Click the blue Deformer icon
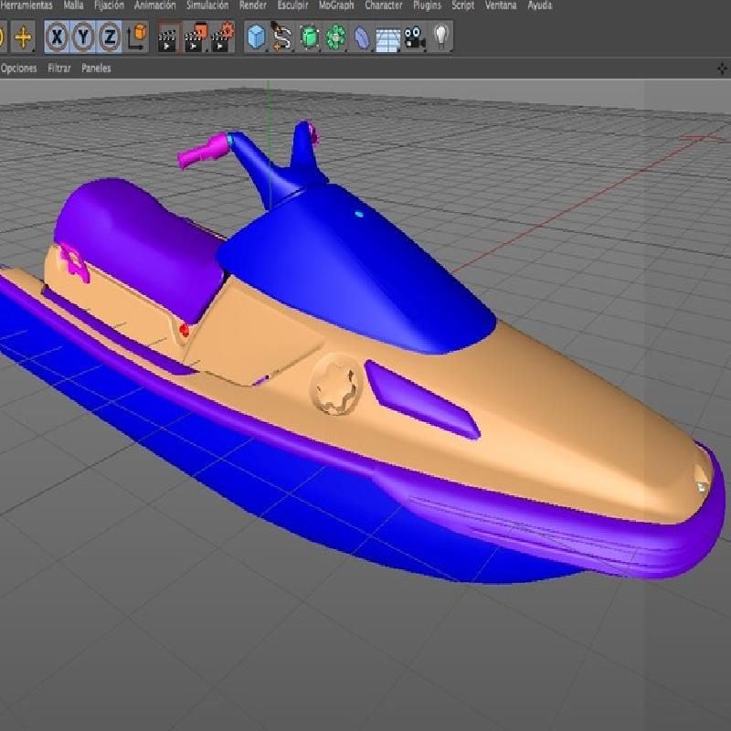The width and height of the screenshot is (731, 731). (x=363, y=37)
